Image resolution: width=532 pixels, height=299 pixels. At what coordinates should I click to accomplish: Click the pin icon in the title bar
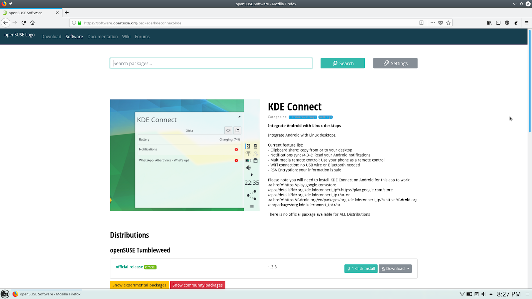11,4
